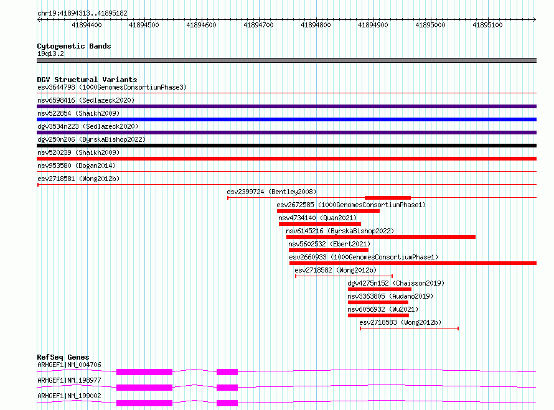Click the esv2718583 (Wong2012b) label
The height and width of the screenshot is (410, 554).
click(x=400, y=322)
